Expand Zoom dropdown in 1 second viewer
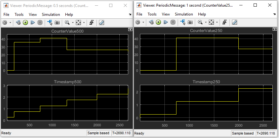 206,22
